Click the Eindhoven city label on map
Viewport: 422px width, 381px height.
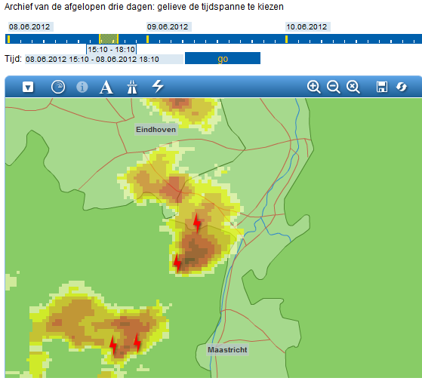pyautogui.click(x=156, y=130)
